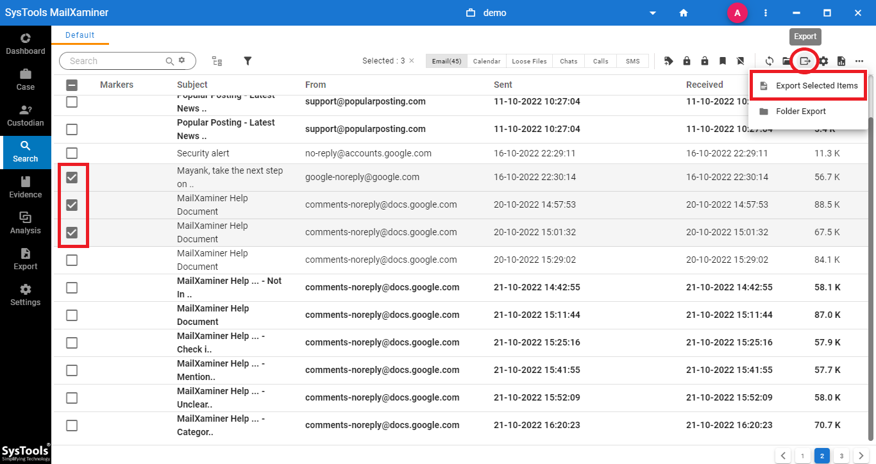Open the user avatar 'A' menu
This screenshot has height=464, width=876.
click(737, 13)
